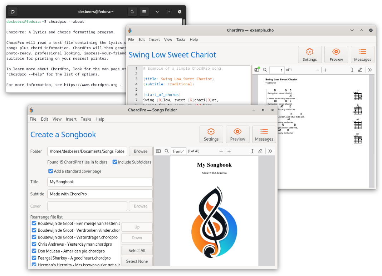Uncheck Verdronken vlinder song checkbox
382x276 pixels.
(x=34, y=230)
